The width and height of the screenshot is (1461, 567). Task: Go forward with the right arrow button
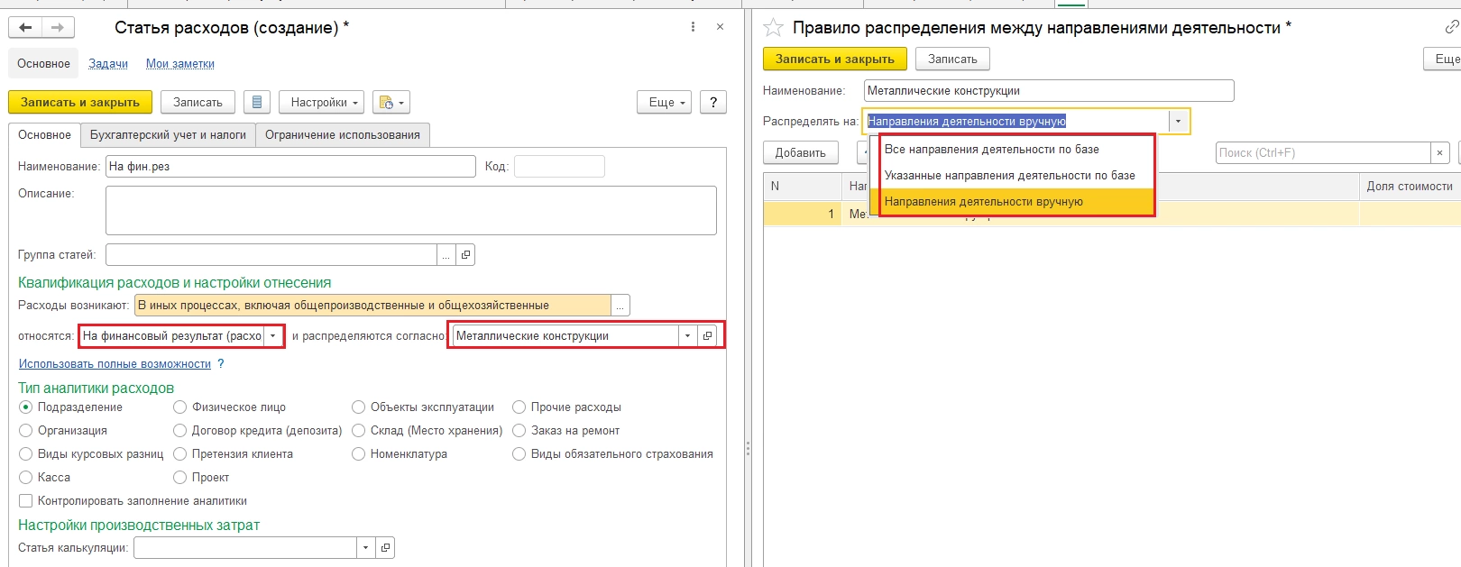click(x=58, y=27)
